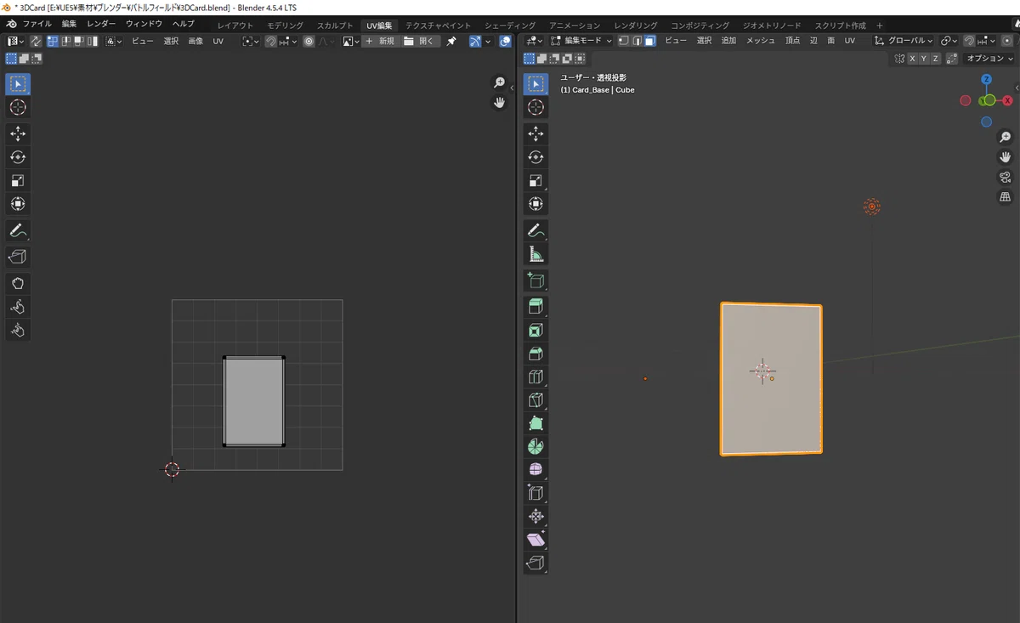Enable 3D viewport edge select mode

tap(636, 41)
